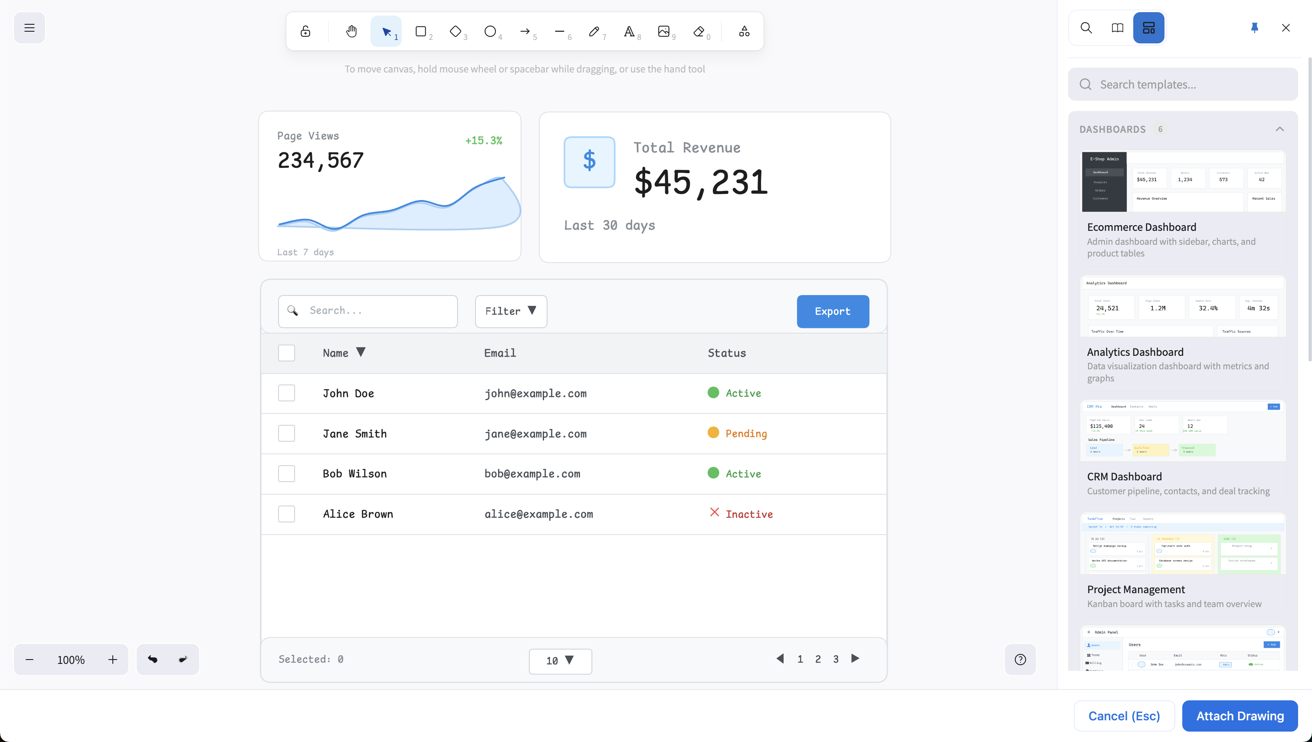
Task: Select the Diamond shape tool
Action: (456, 32)
